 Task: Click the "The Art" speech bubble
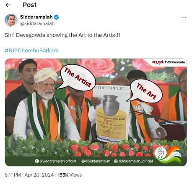coord(145,91)
